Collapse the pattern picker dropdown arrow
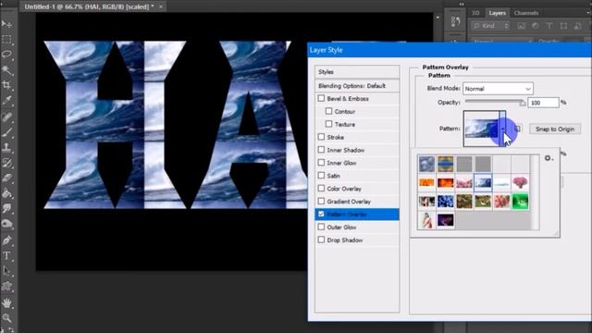 tap(502, 129)
